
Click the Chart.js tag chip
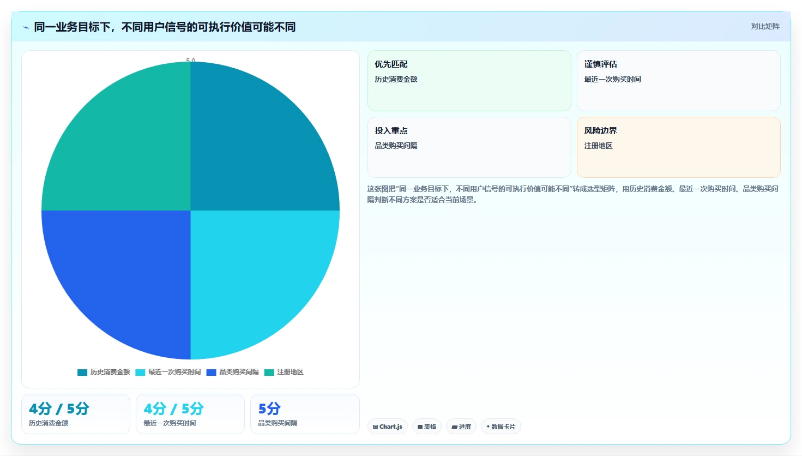point(388,427)
